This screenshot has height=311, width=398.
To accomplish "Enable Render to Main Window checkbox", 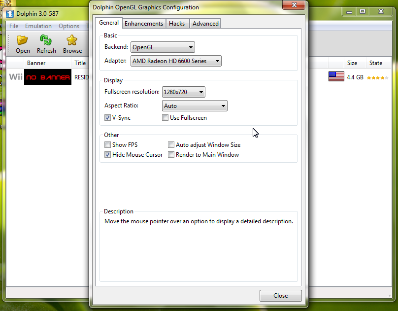I will click(x=171, y=155).
